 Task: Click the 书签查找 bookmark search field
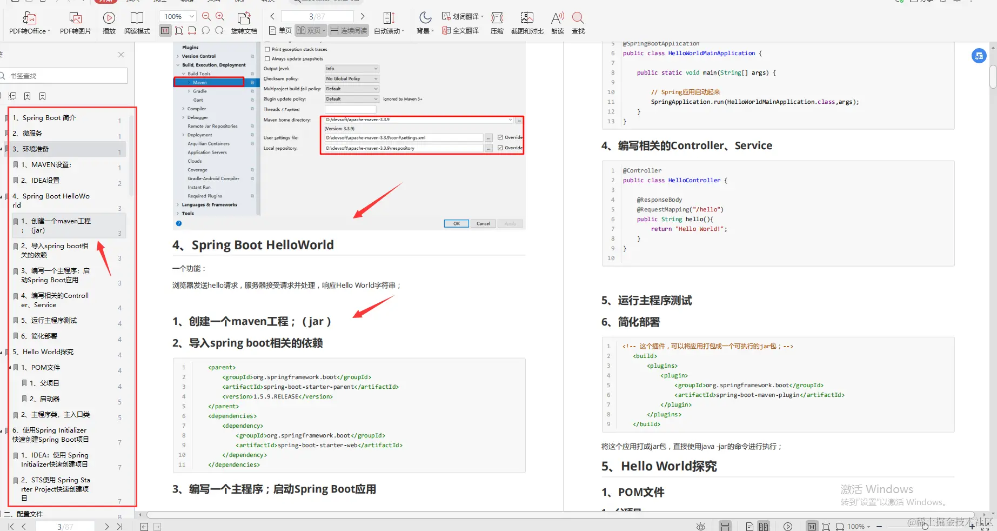pos(64,76)
